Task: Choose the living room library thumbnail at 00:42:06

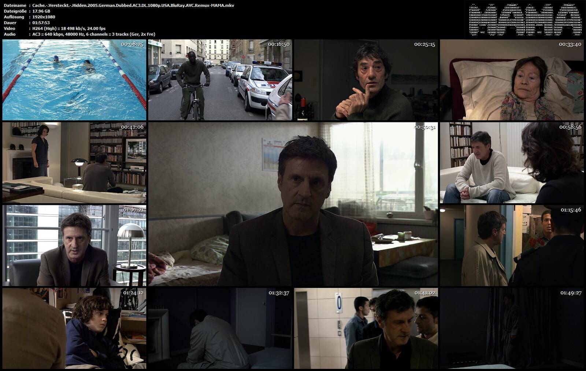Action: coord(74,163)
